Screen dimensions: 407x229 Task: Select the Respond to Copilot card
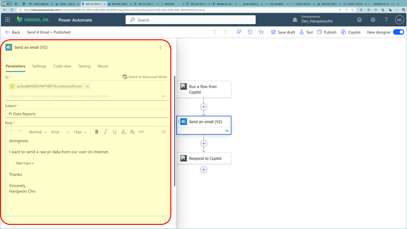pos(204,158)
